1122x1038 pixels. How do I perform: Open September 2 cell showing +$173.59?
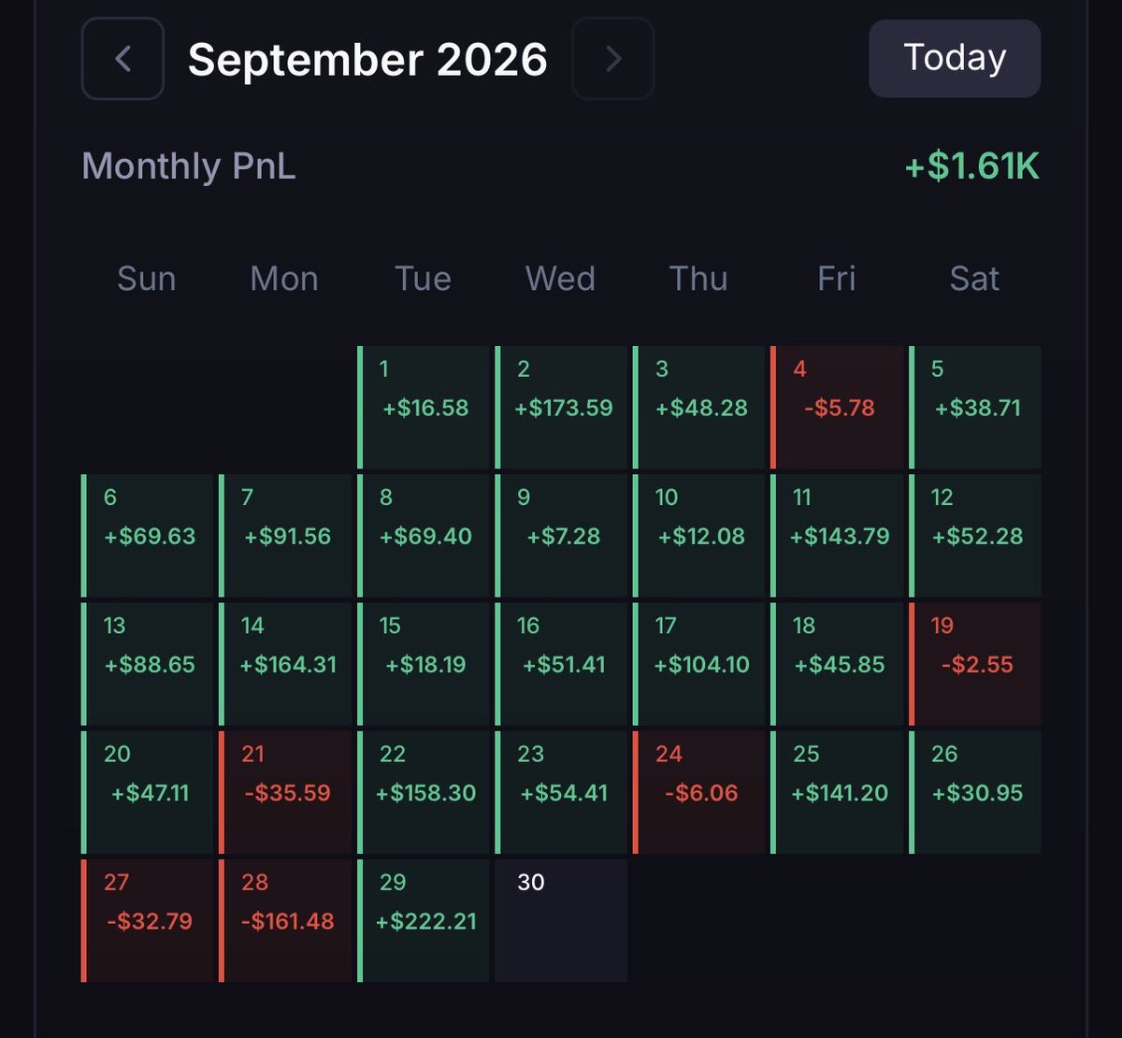pos(563,408)
